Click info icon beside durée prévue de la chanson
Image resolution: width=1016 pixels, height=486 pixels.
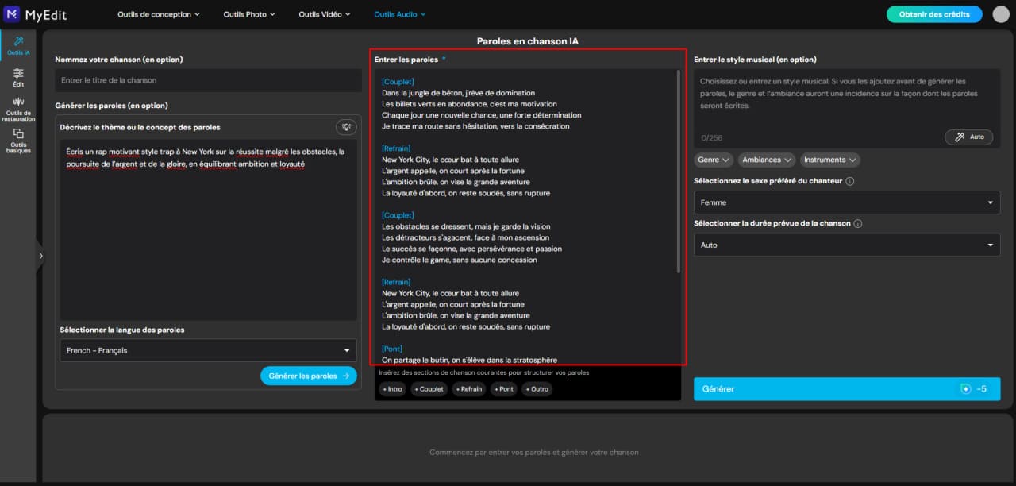pos(857,223)
